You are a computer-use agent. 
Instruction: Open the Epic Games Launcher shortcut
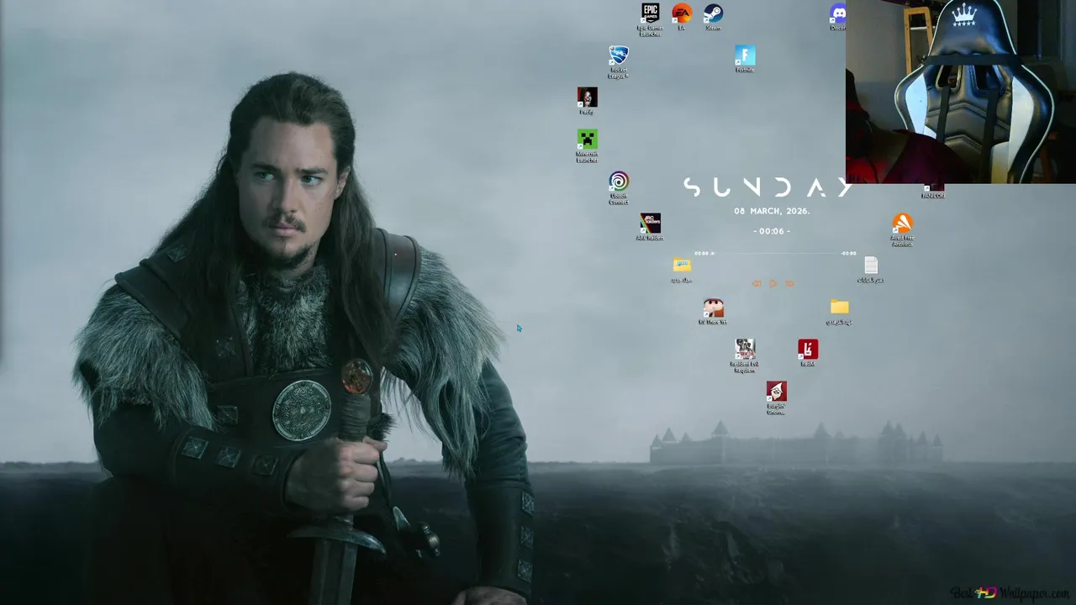pos(650,18)
